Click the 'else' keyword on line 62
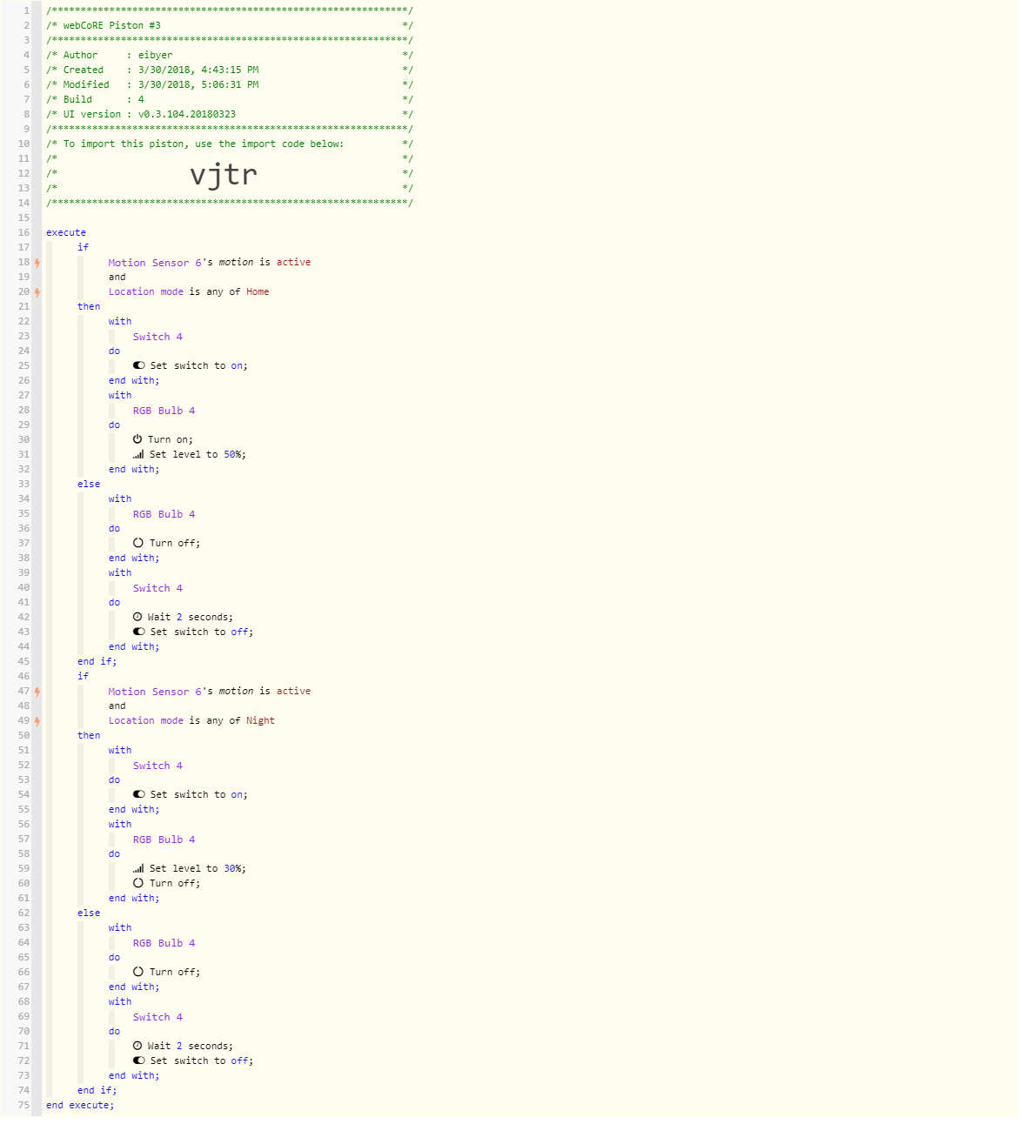 (89, 913)
